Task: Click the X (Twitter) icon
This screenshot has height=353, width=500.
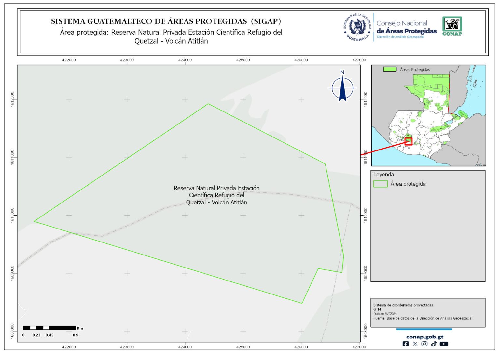Action: point(415,344)
